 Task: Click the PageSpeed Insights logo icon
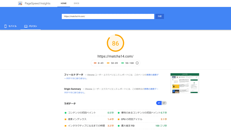20,3
